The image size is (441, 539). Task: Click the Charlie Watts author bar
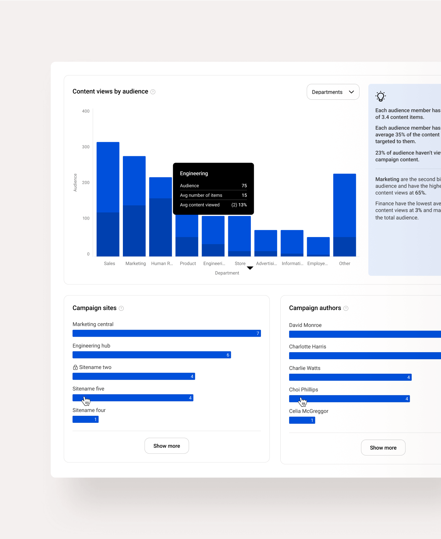click(x=350, y=377)
